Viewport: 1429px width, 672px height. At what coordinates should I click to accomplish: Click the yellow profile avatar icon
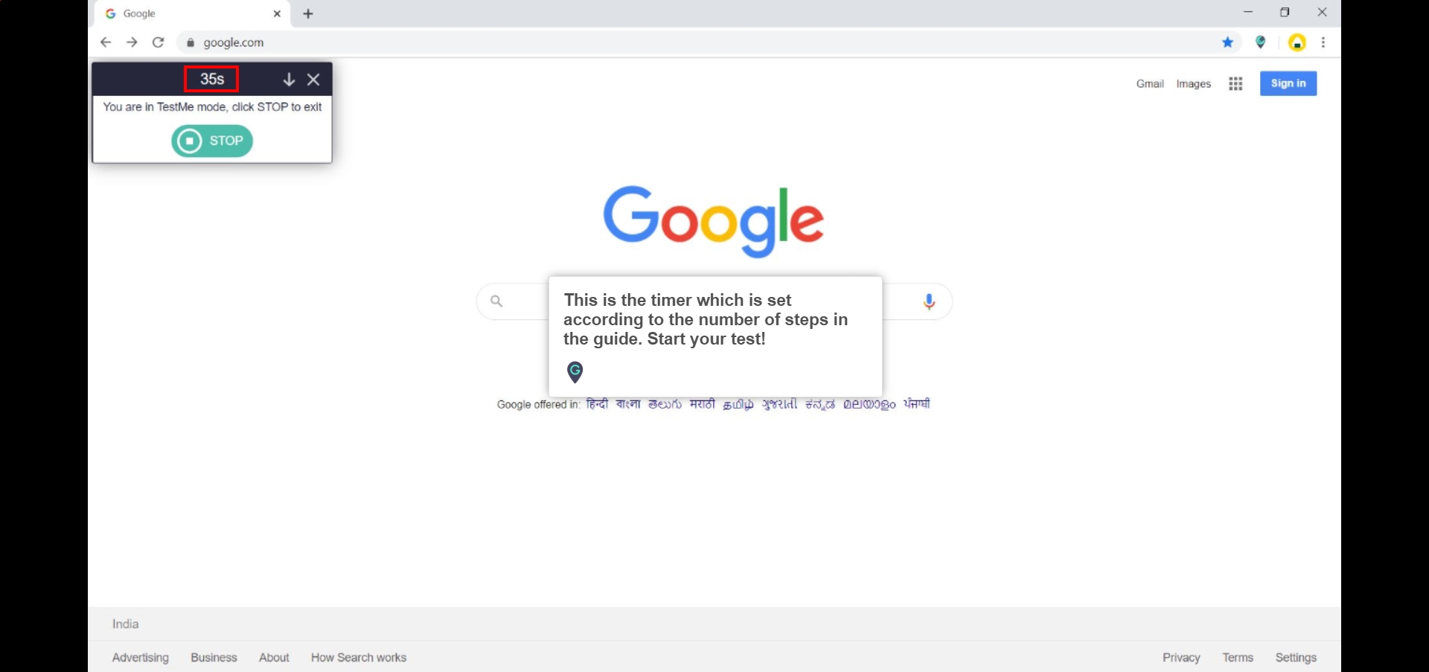pos(1297,42)
